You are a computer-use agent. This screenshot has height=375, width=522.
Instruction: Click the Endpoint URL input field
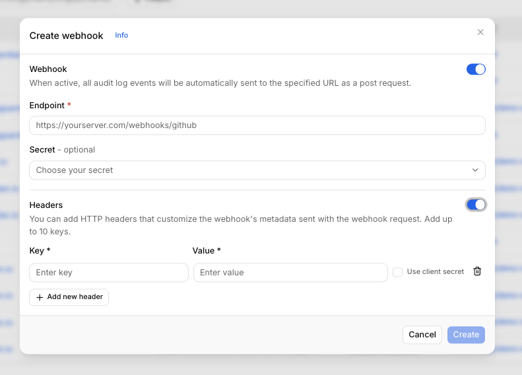[x=257, y=125]
